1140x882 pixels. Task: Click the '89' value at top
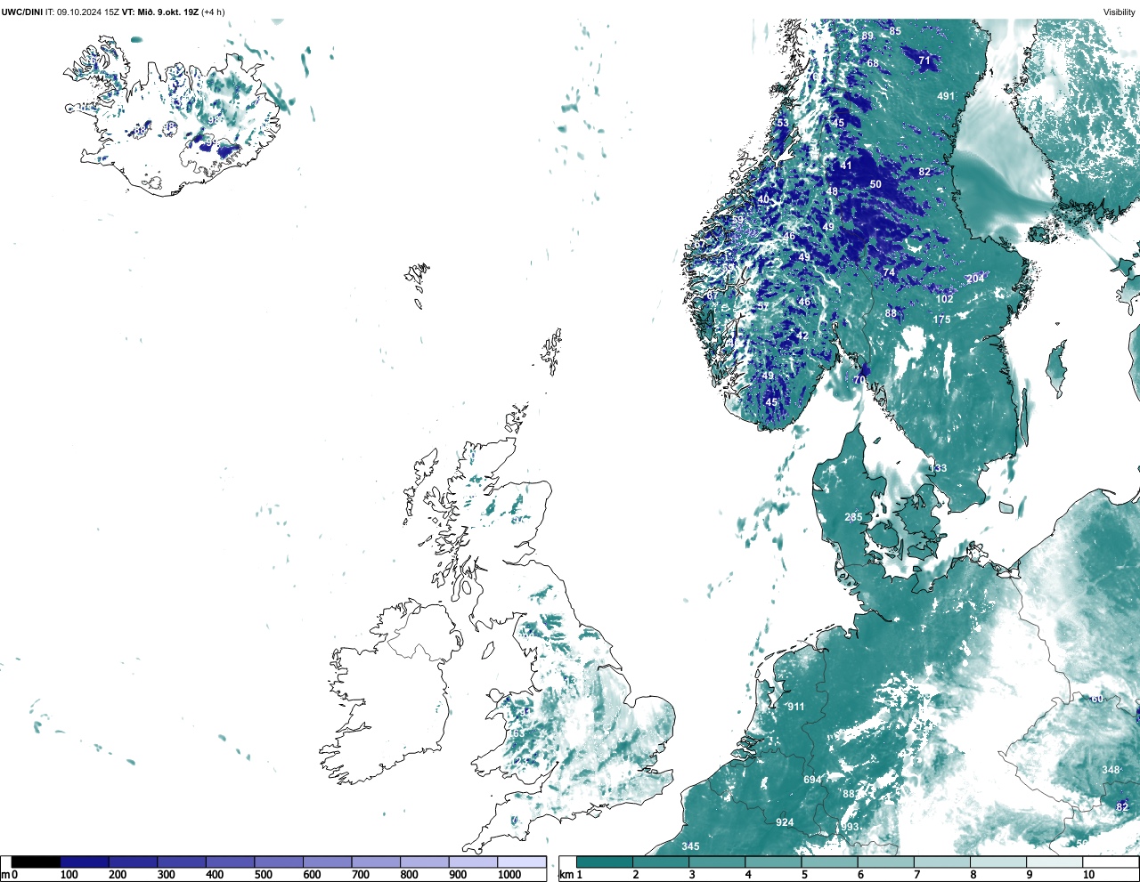pyautogui.click(x=867, y=36)
